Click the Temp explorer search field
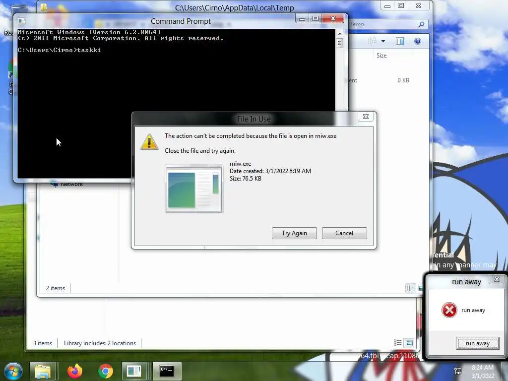This screenshot has width=508, height=381. 388,24
